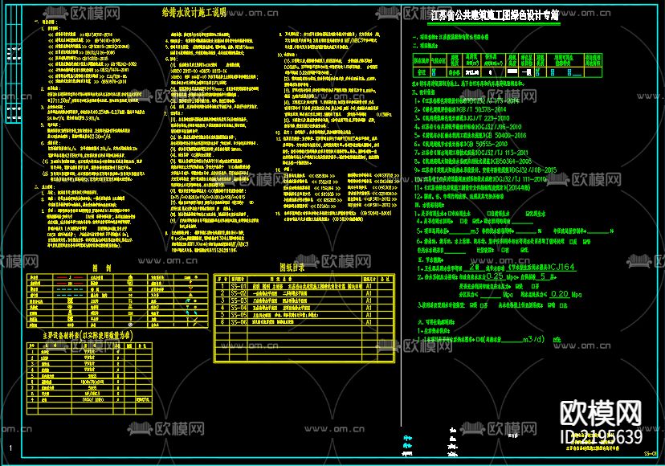Click reference line GB/T 50378-2014
Viewport: 665px width, 466px height.
pyautogui.click(x=460, y=109)
